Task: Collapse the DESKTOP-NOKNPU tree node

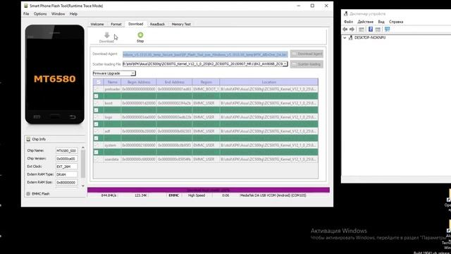Action: point(345,37)
